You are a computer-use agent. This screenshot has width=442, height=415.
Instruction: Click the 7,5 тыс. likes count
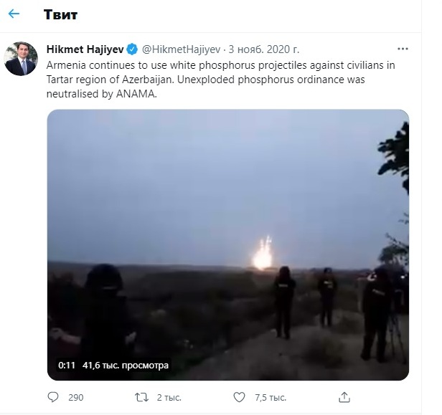[x=270, y=397]
